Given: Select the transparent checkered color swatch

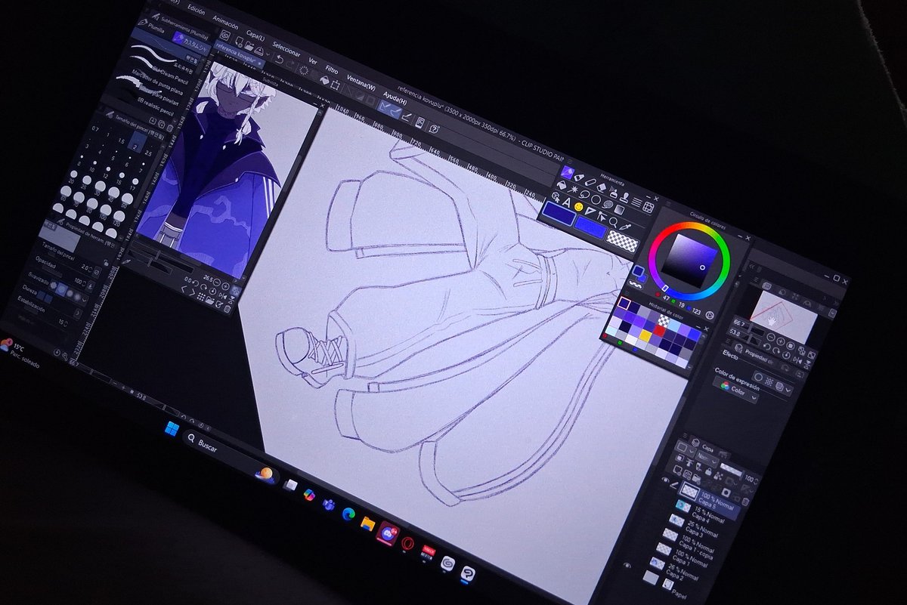Looking at the screenshot, I should tap(623, 241).
